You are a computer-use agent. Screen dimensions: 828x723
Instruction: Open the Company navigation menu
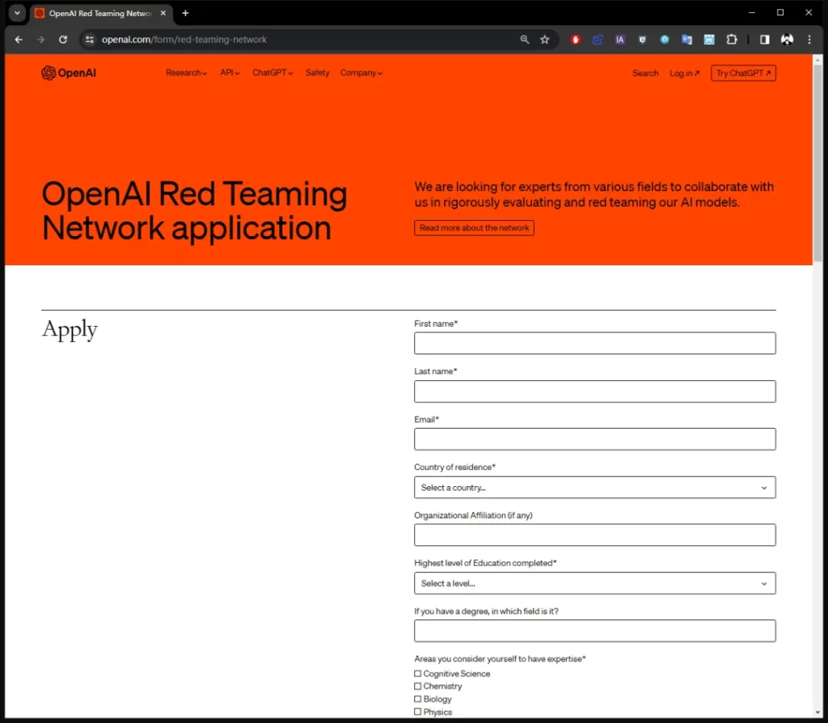pyautogui.click(x=361, y=73)
